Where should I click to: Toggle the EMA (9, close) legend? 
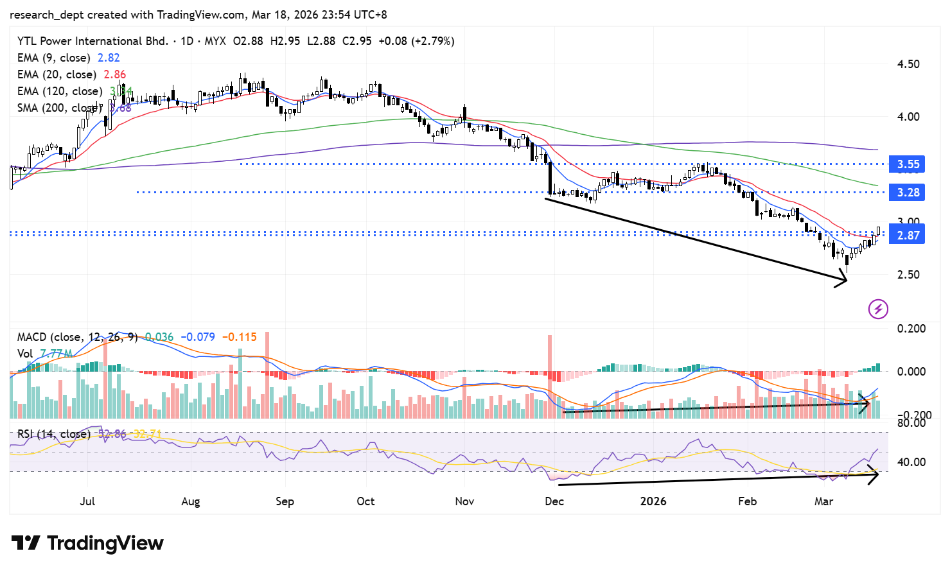[54, 58]
